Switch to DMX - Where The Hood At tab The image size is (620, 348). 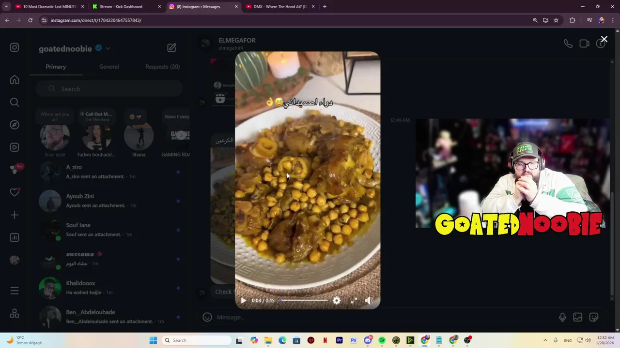click(280, 7)
